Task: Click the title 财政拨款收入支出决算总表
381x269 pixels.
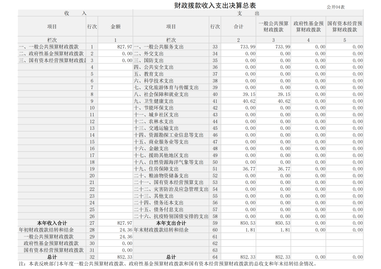Action: pos(215,5)
